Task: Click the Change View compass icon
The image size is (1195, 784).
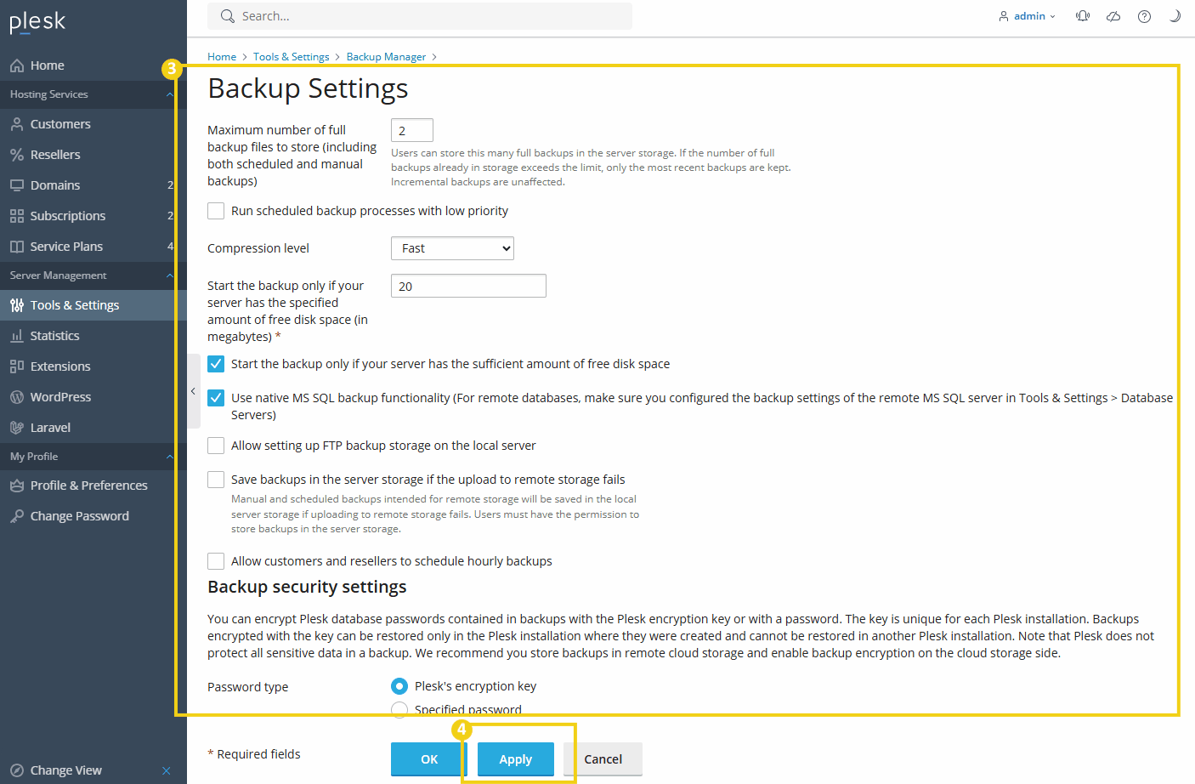Action: click(17, 770)
